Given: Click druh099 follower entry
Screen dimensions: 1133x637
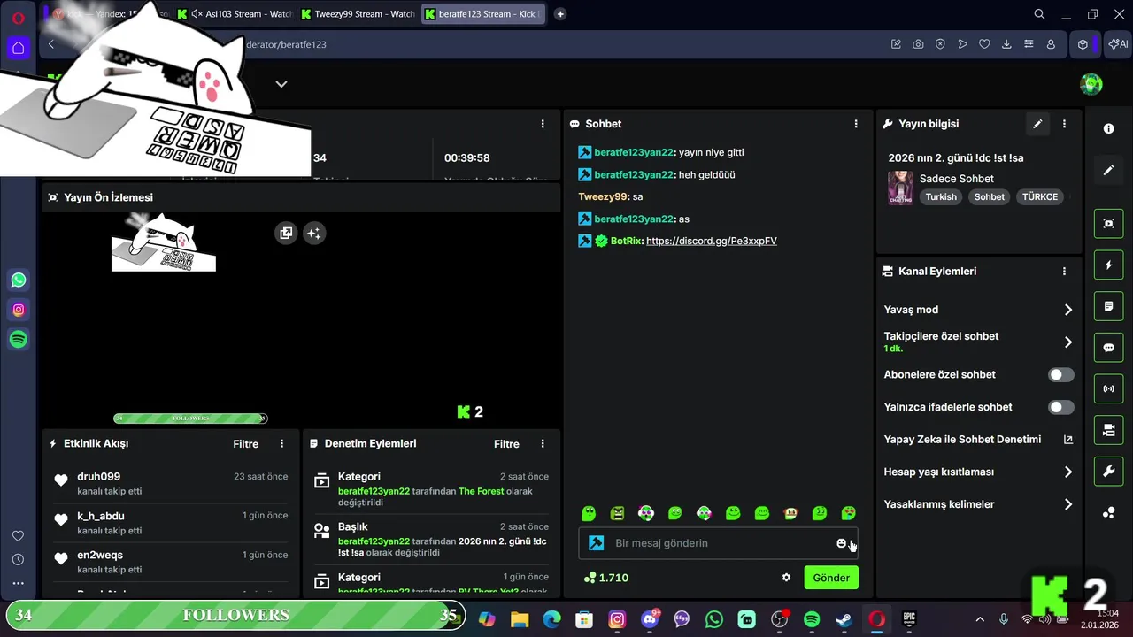Looking at the screenshot, I should click(x=170, y=483).
